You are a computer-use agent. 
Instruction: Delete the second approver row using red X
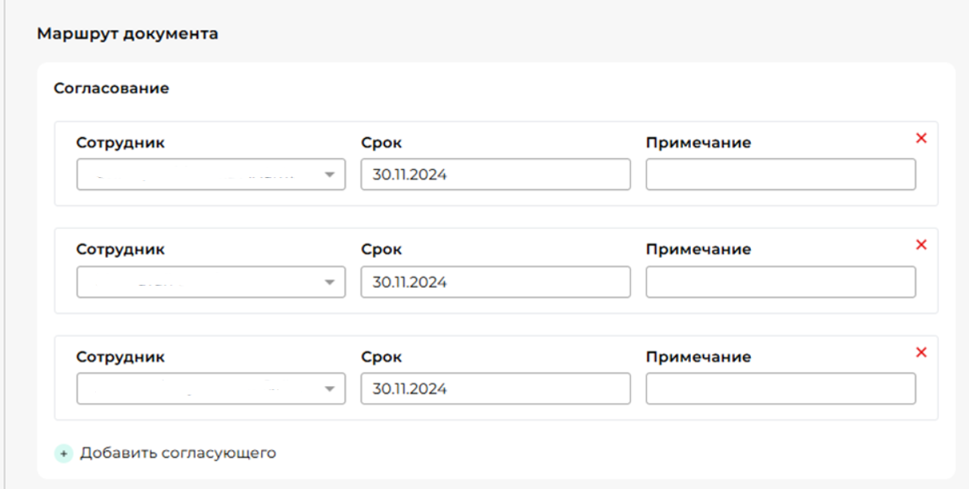920,245
